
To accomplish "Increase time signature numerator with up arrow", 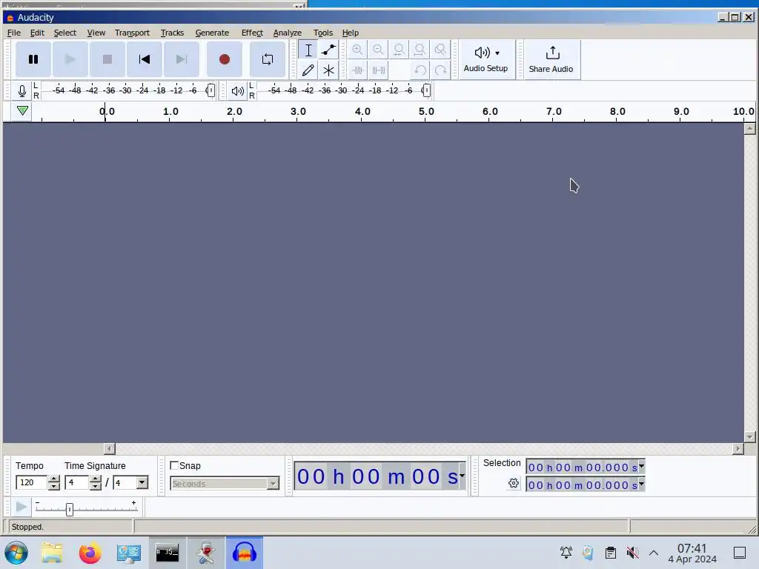I will pos(96,479).
